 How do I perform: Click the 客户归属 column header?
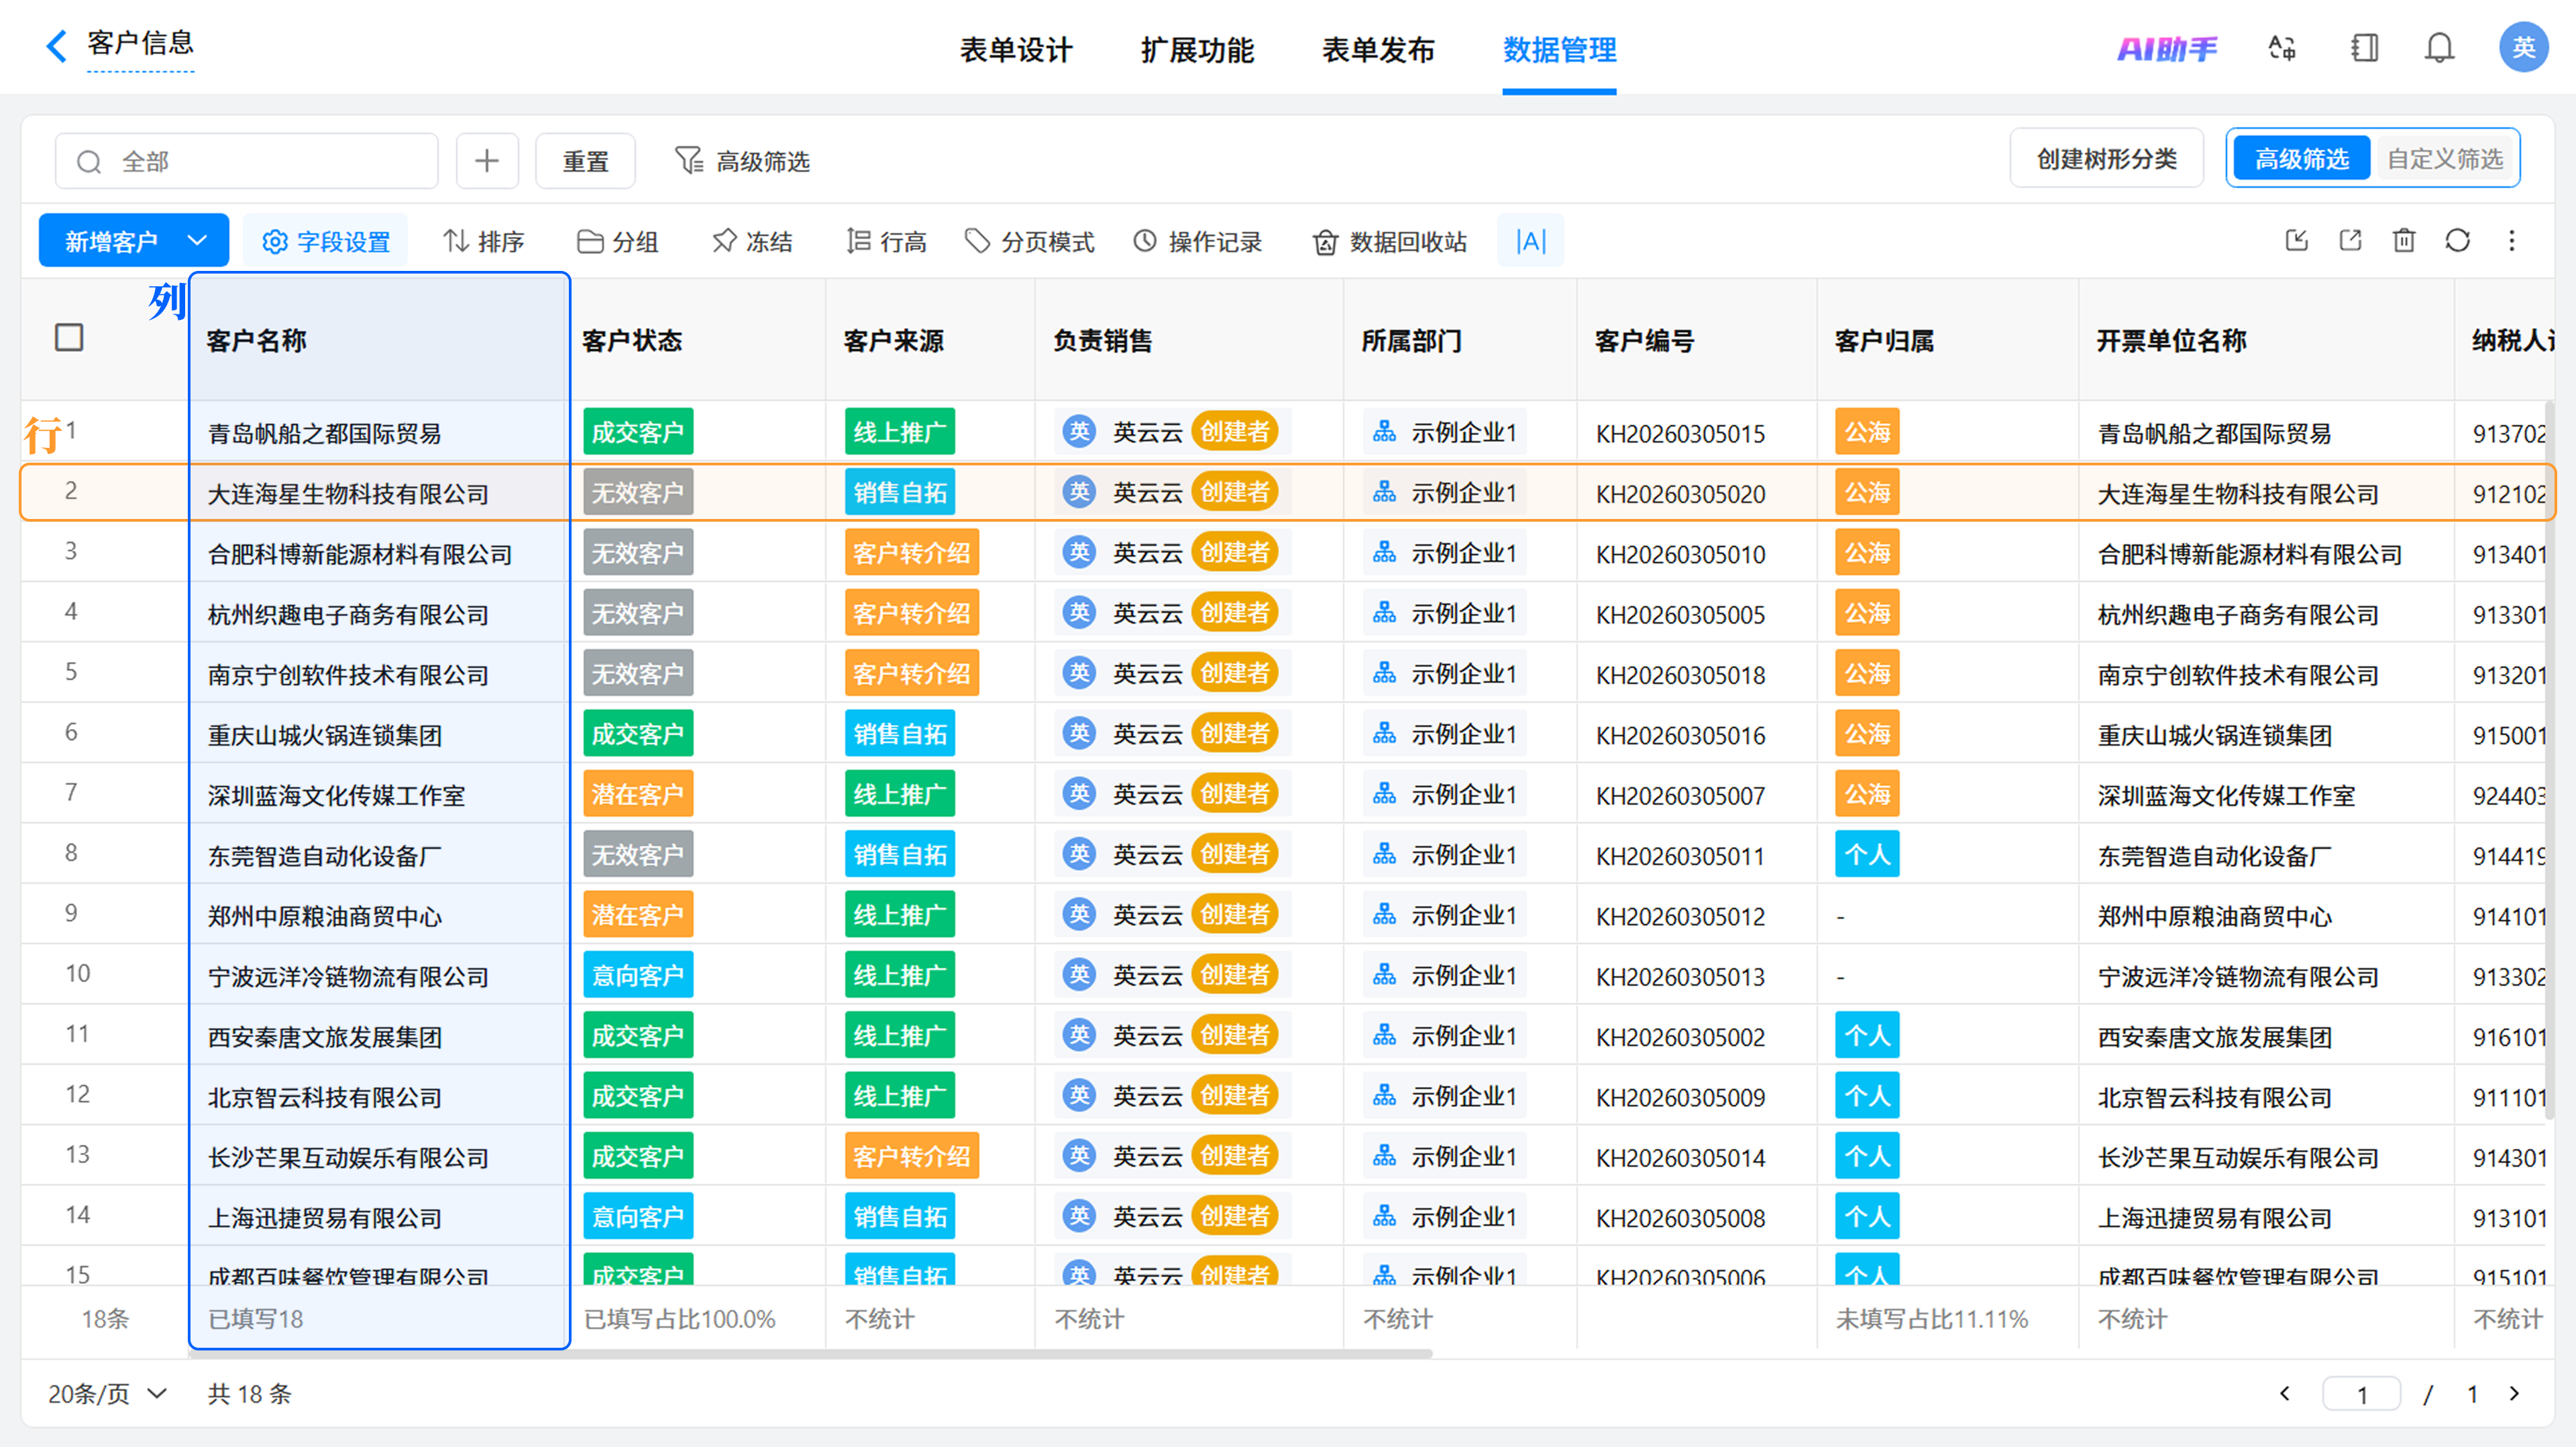[1884, 341]
